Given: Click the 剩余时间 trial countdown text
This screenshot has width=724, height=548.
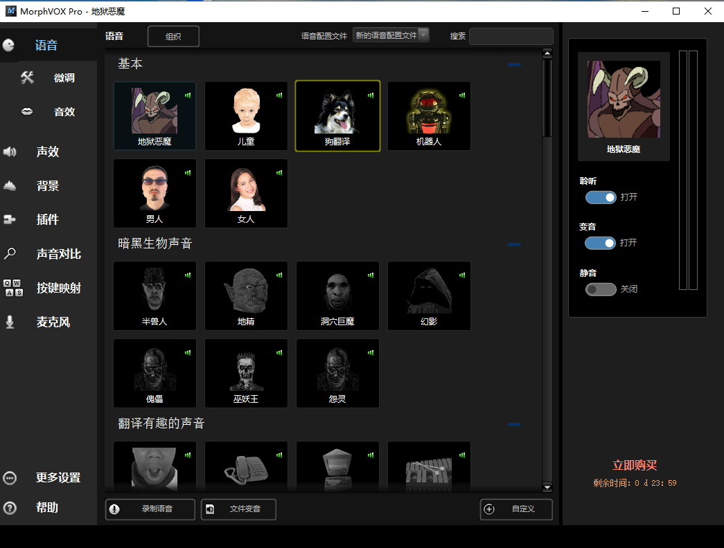Looking at the screenshot, I should 635,483.
